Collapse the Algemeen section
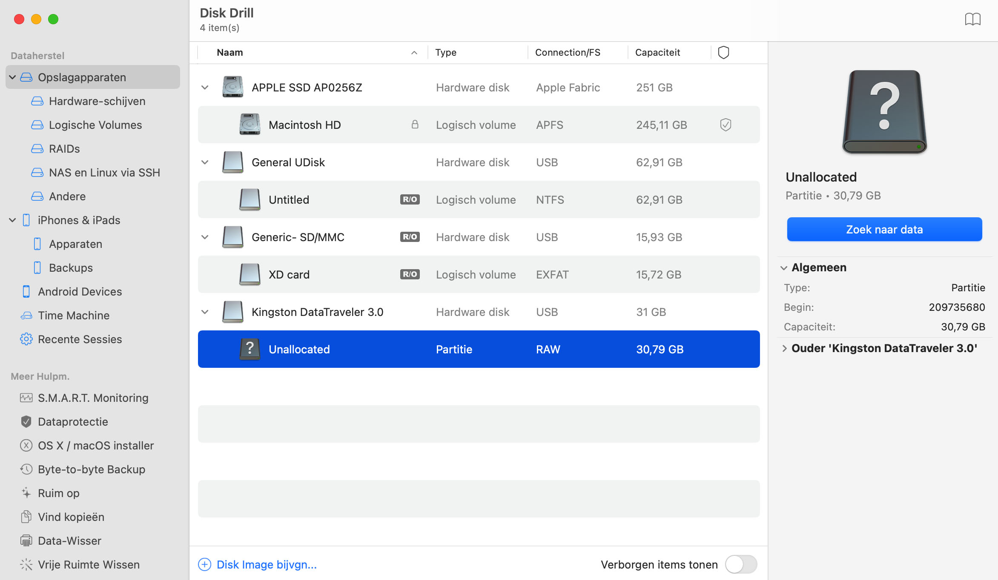 [x=784, y=267]
